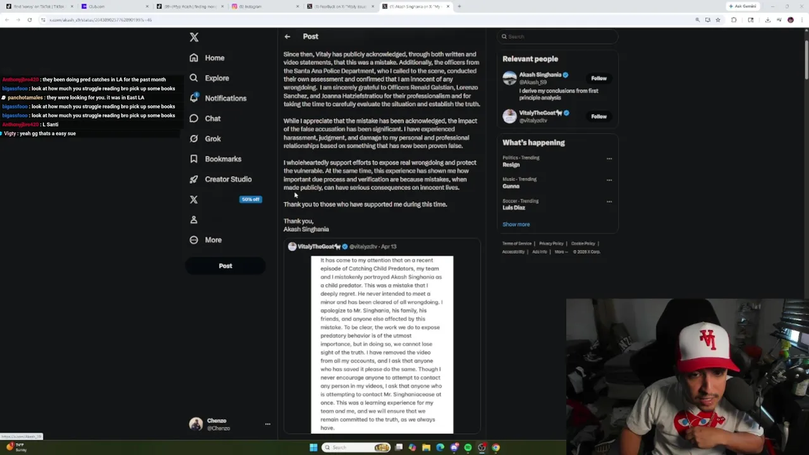
Task: Open browser downloads icon
Action: pyautogui.click(x=767, y=20)
